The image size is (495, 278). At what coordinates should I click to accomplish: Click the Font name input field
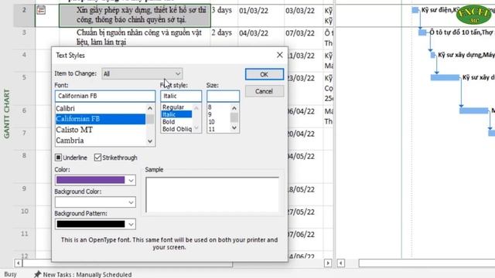click(105, 96)
